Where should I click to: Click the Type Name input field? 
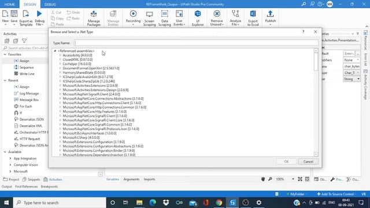tap(196, 43)
